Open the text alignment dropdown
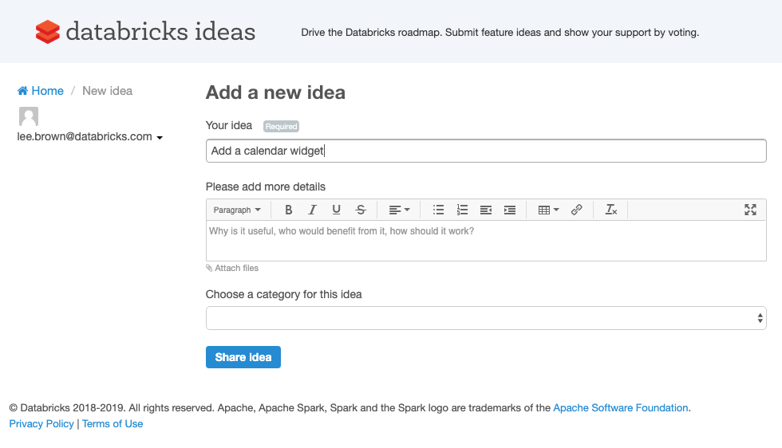The image size is (782, 448). point(399,210)
